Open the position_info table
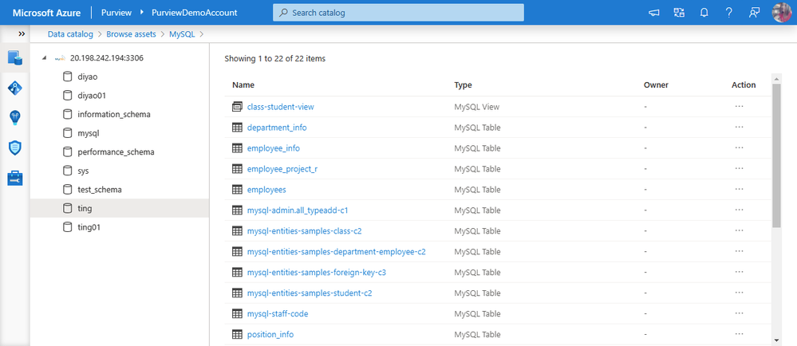This screenshot has width=797, height=346. click(x=270, y=335)
